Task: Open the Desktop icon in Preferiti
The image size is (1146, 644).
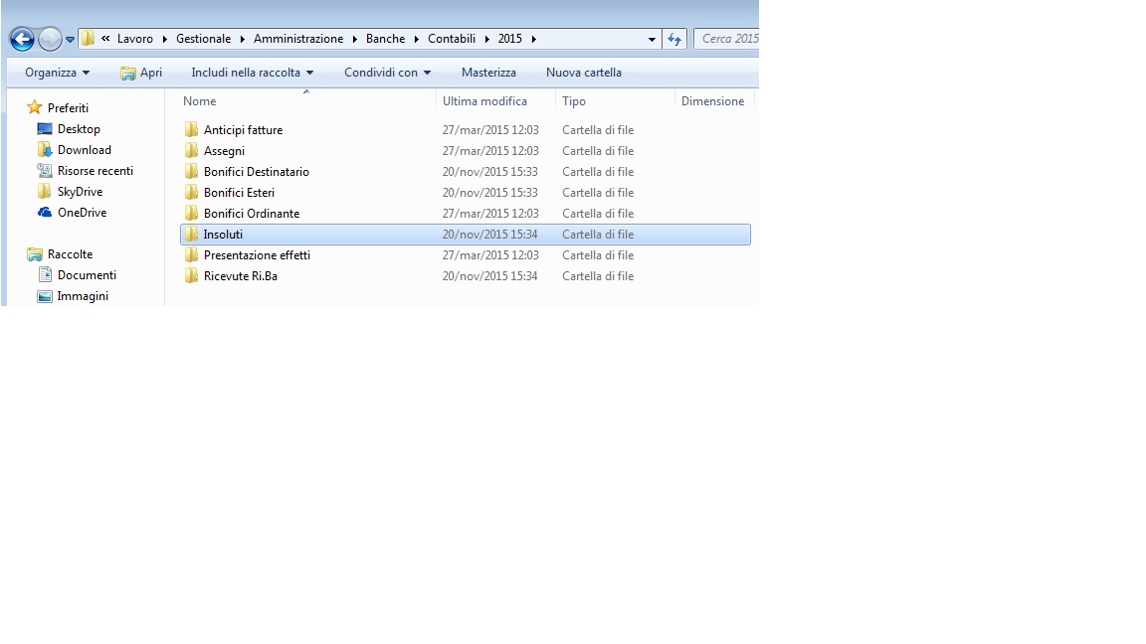Action: pyautogui.click(x=45, y=129)
